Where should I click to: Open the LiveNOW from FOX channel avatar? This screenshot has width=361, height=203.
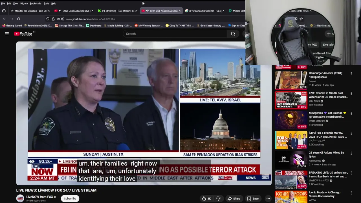[x=20, y=198]
